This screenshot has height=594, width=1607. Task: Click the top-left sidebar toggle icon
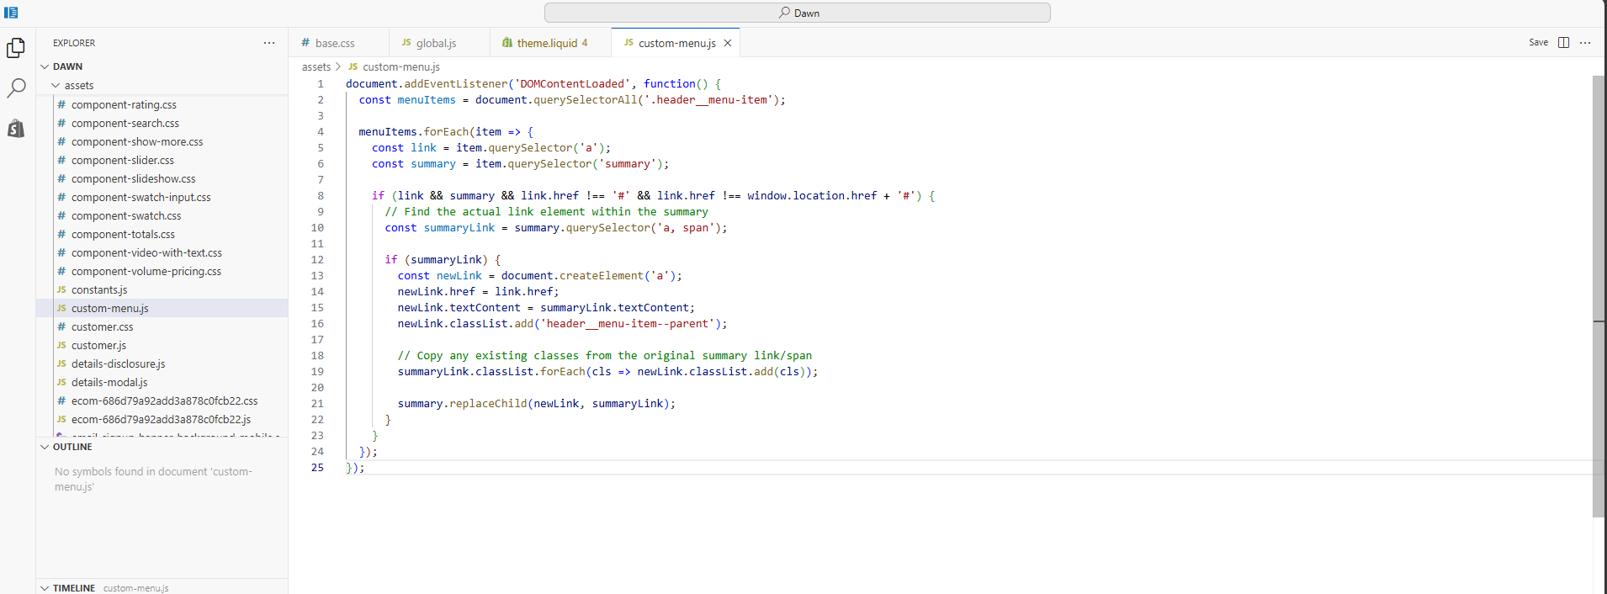pos(11,13)
